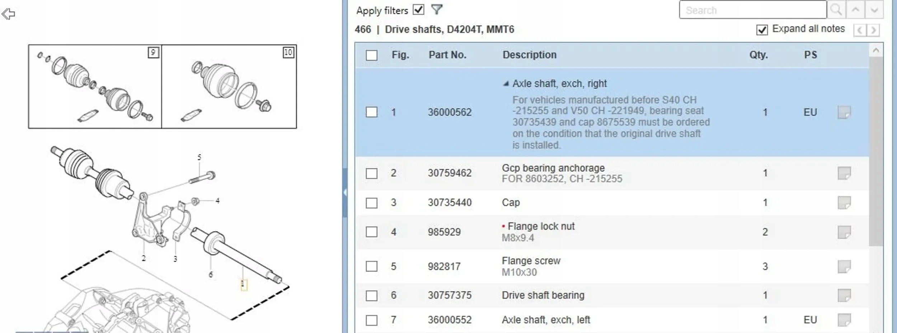Click callout number 5 on the diagram
Image resolution: width=897 pixels, height=333 pixels.
pos(199,157)
